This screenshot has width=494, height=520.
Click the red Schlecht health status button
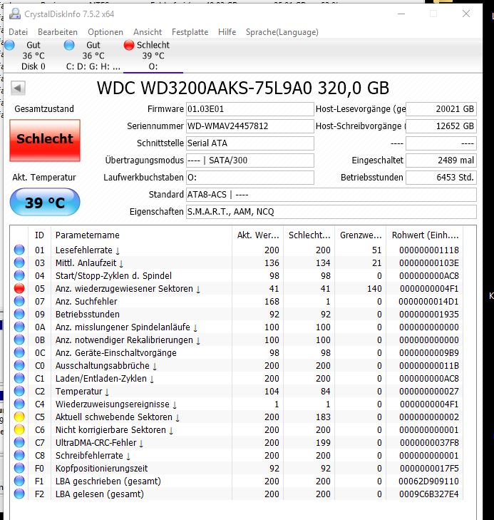pyautogui.click(x=45, y=141)
